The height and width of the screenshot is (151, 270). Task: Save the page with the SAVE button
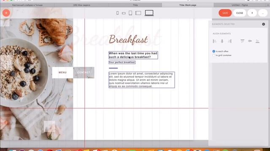tap(225, 13)
